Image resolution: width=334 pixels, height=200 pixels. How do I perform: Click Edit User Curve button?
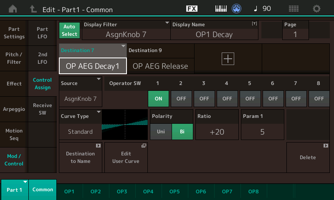(x=126, y=157)
